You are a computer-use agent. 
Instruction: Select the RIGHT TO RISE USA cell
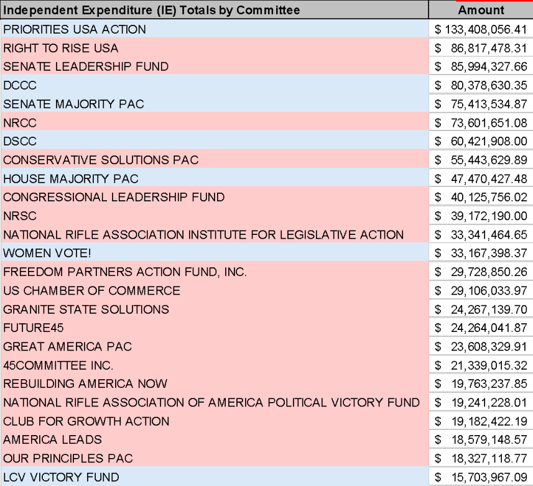[214, 48]
